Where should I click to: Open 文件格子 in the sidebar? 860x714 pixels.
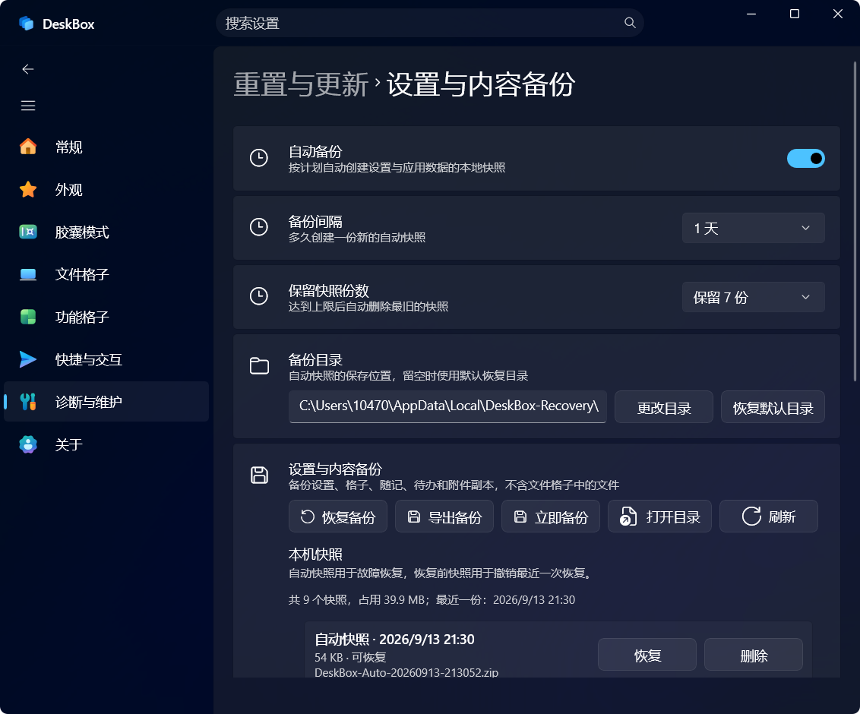tap(106, 274)
